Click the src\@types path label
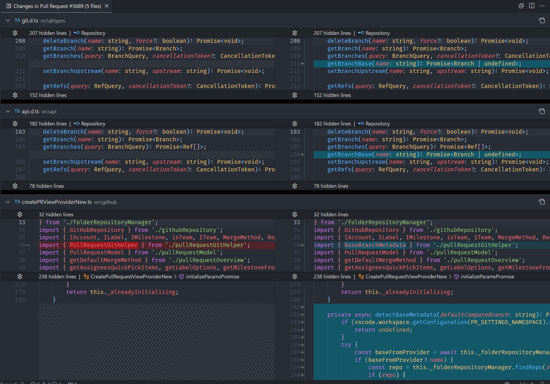550x384 pixels. tap(53, 21)
